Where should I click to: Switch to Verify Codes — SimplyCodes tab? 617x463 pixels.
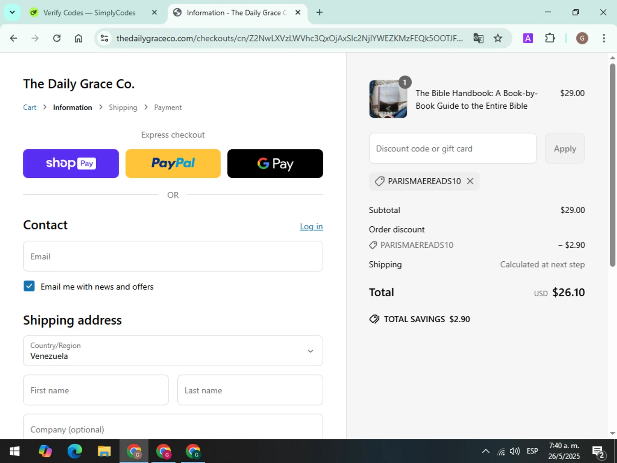point(89,13)
